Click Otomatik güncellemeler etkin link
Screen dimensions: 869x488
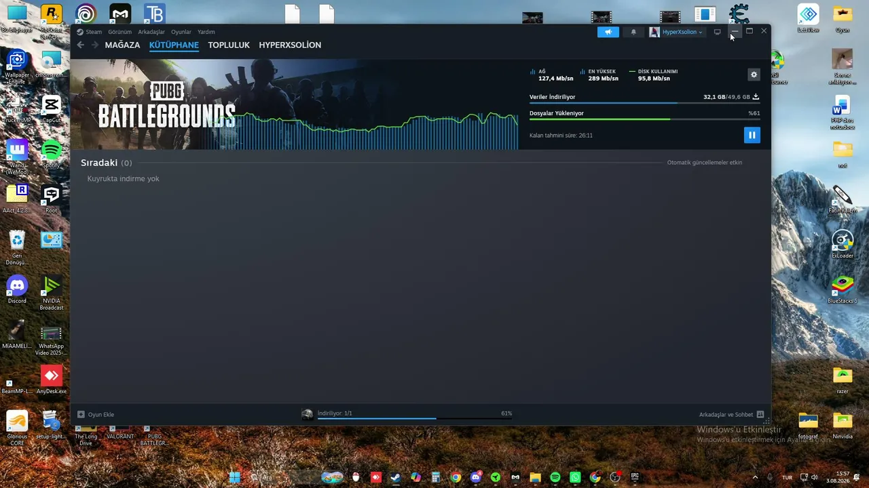click(x=705, y=163)
